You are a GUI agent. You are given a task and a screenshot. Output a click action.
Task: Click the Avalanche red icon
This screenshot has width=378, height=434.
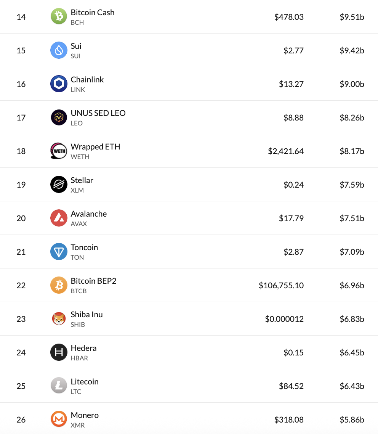[59, 218]
